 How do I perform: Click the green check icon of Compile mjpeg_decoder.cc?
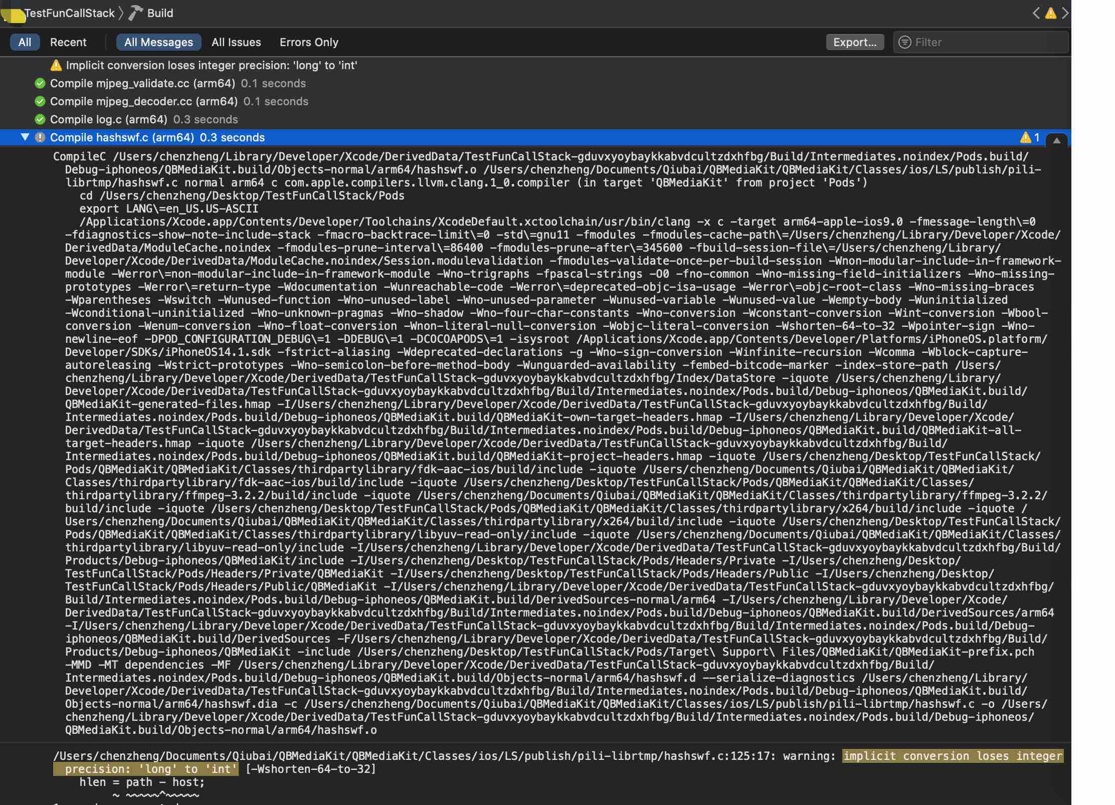(x=40, y=101)
